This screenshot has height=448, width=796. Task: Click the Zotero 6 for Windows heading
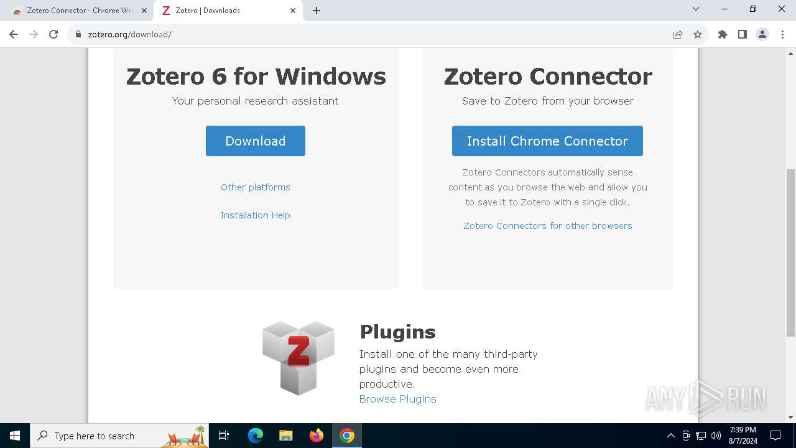(256, 77)
